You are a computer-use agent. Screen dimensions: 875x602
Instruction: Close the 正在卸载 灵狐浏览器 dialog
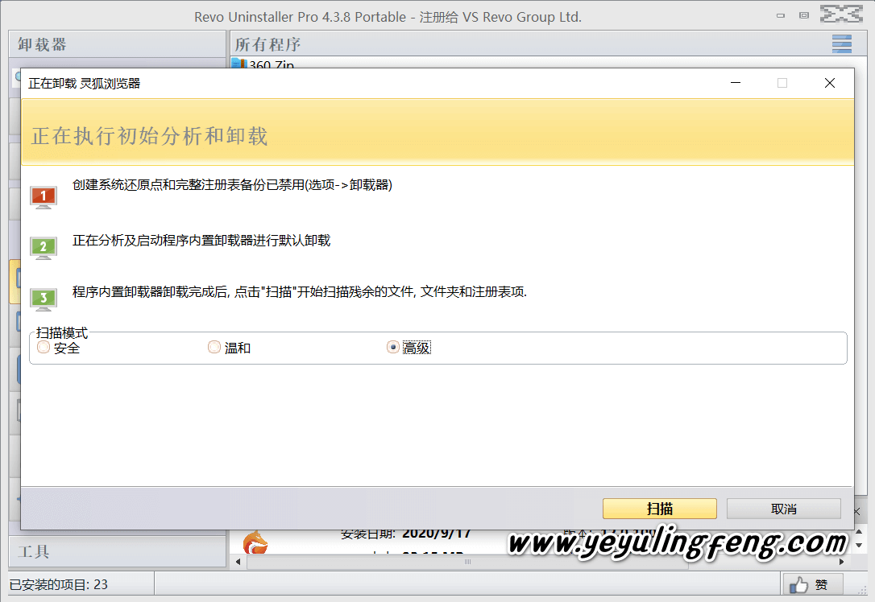[830, 83]
